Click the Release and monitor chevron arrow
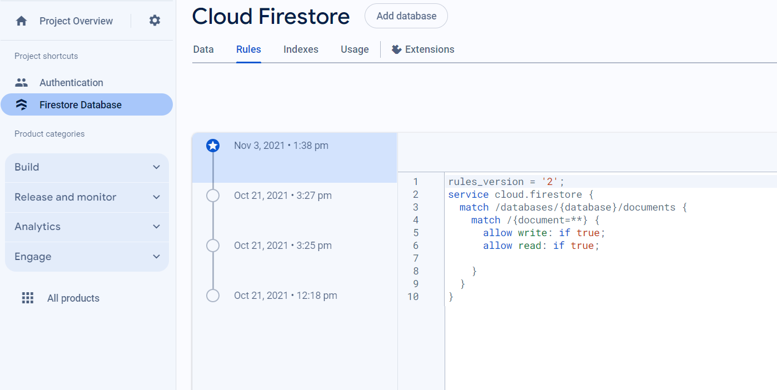The width and height of the screenshot is (777, 390). click(x=157, y=197)
